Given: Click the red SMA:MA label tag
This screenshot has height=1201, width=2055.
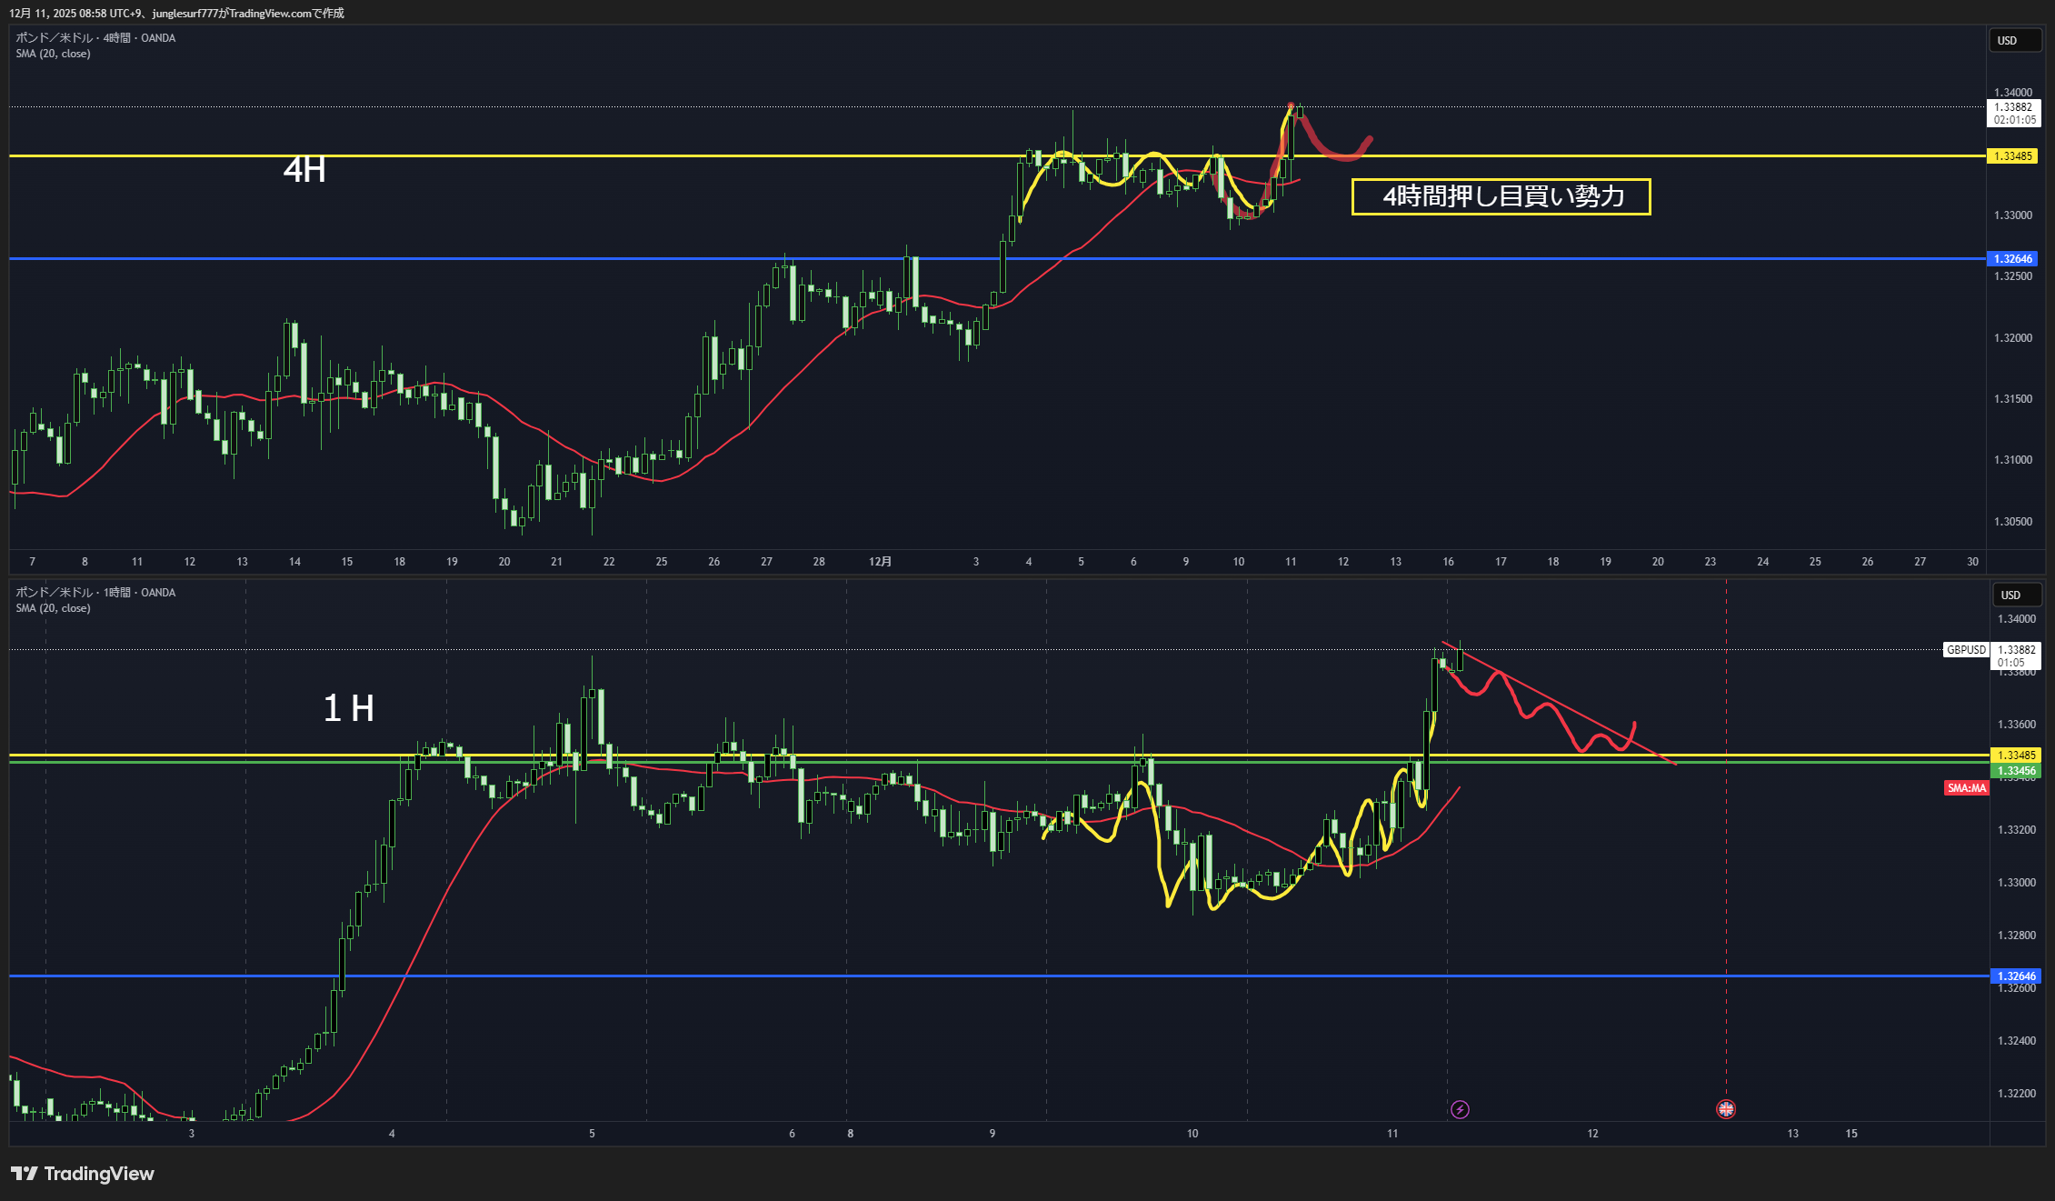Looking at the screenshot, I should tap(1966, 788).
